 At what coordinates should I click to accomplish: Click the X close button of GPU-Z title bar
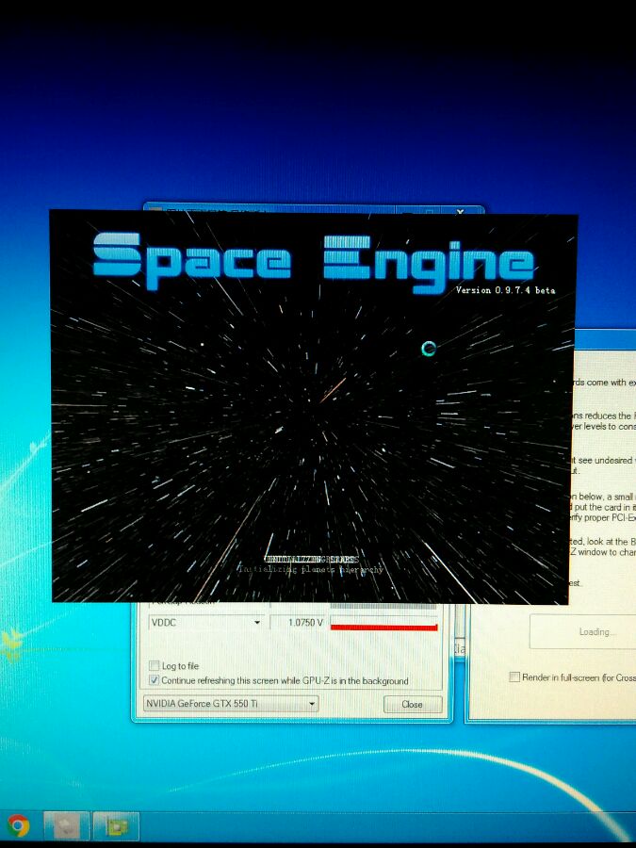tap(460, 212)
